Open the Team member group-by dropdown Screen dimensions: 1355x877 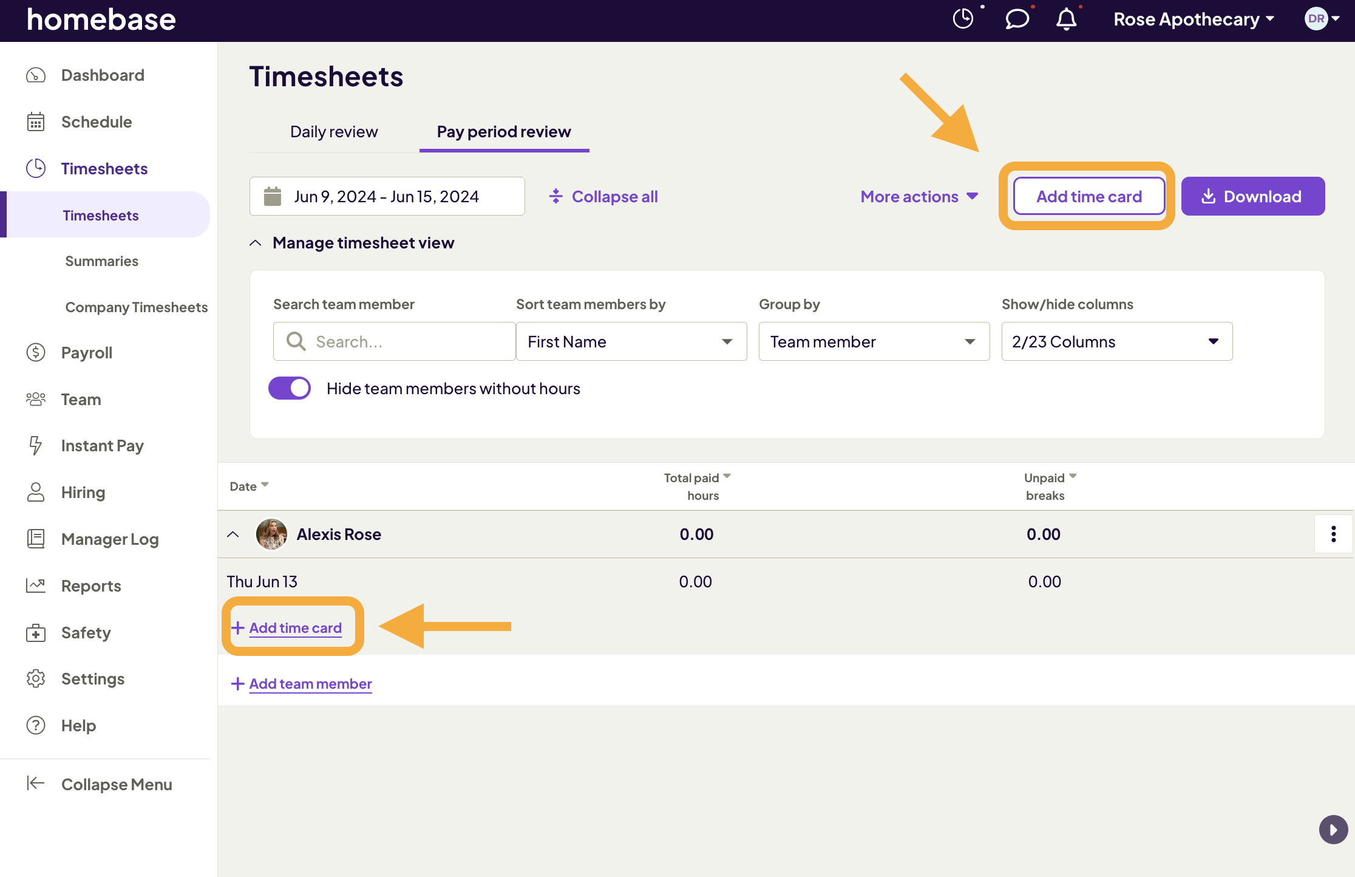874,341
